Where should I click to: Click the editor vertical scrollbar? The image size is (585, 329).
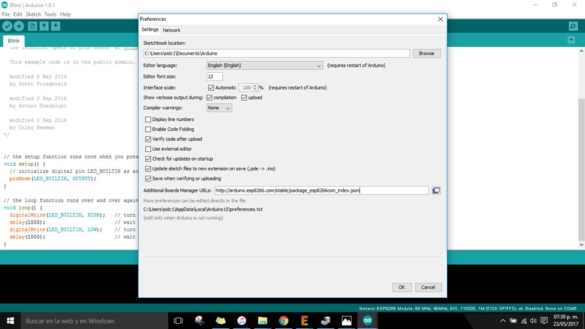pyautogui.click(x=581, y=170)
